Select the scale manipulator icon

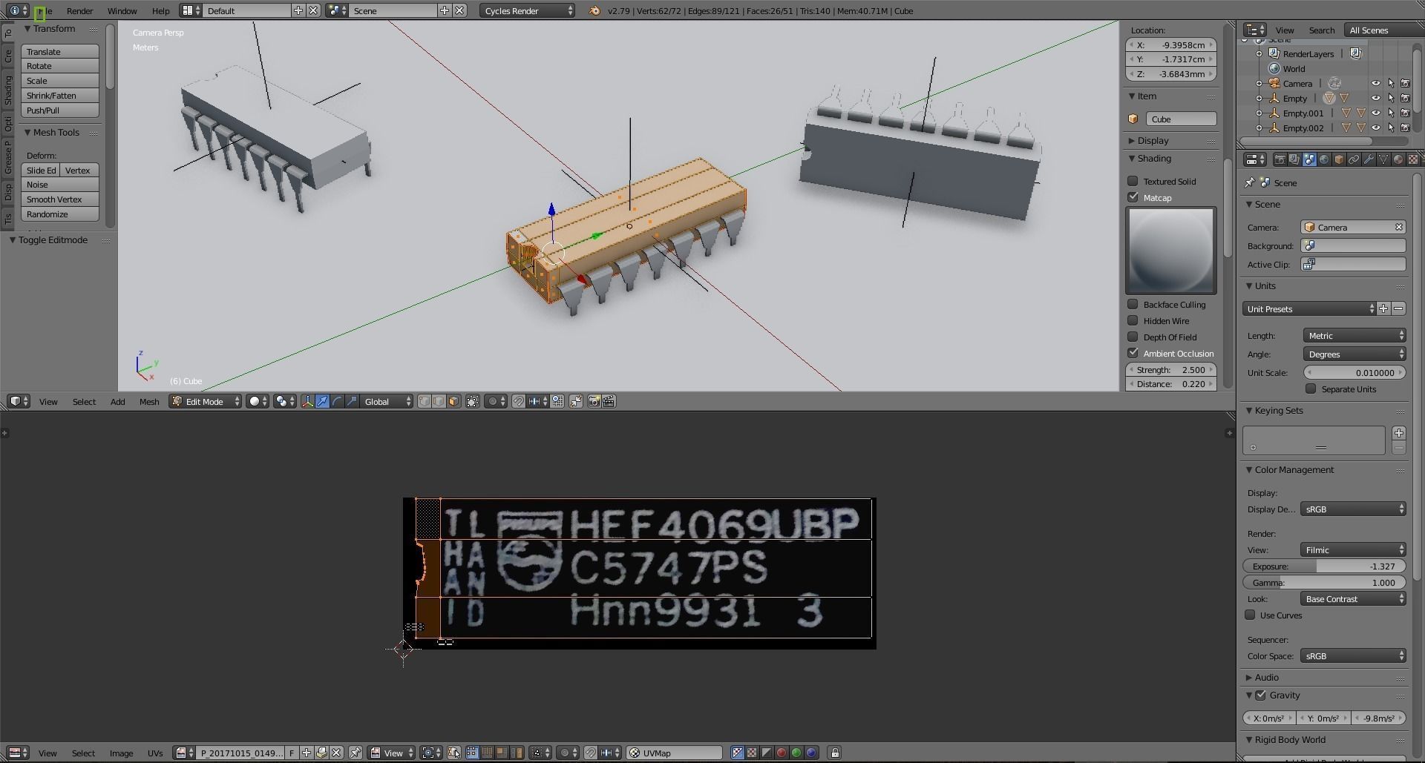pos(352,401)
